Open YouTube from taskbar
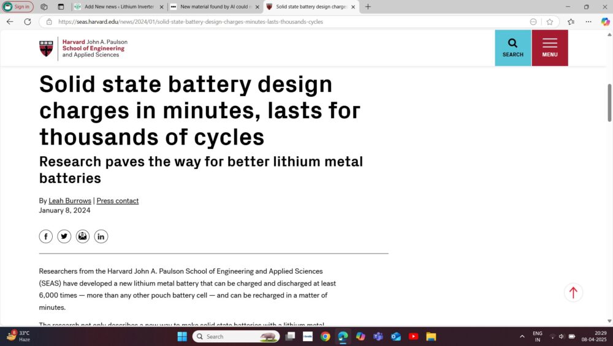Image resolution: width=613 pixels, height=346 pixels. click(x=413, y=336)
